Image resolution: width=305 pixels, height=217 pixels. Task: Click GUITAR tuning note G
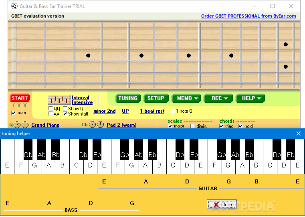pyautogui.click(x=229, y=181)
